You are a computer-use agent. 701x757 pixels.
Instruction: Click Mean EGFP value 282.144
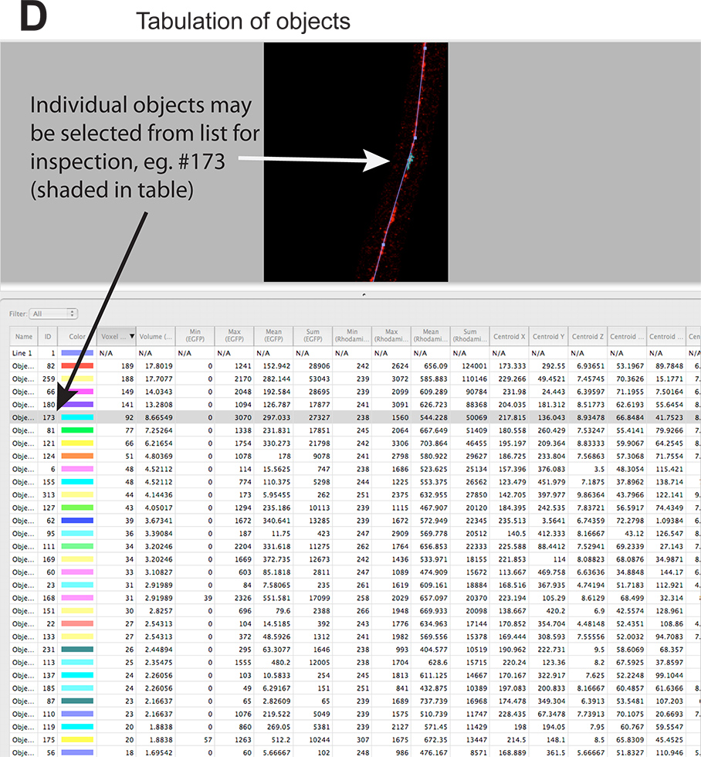pos(276,379)
